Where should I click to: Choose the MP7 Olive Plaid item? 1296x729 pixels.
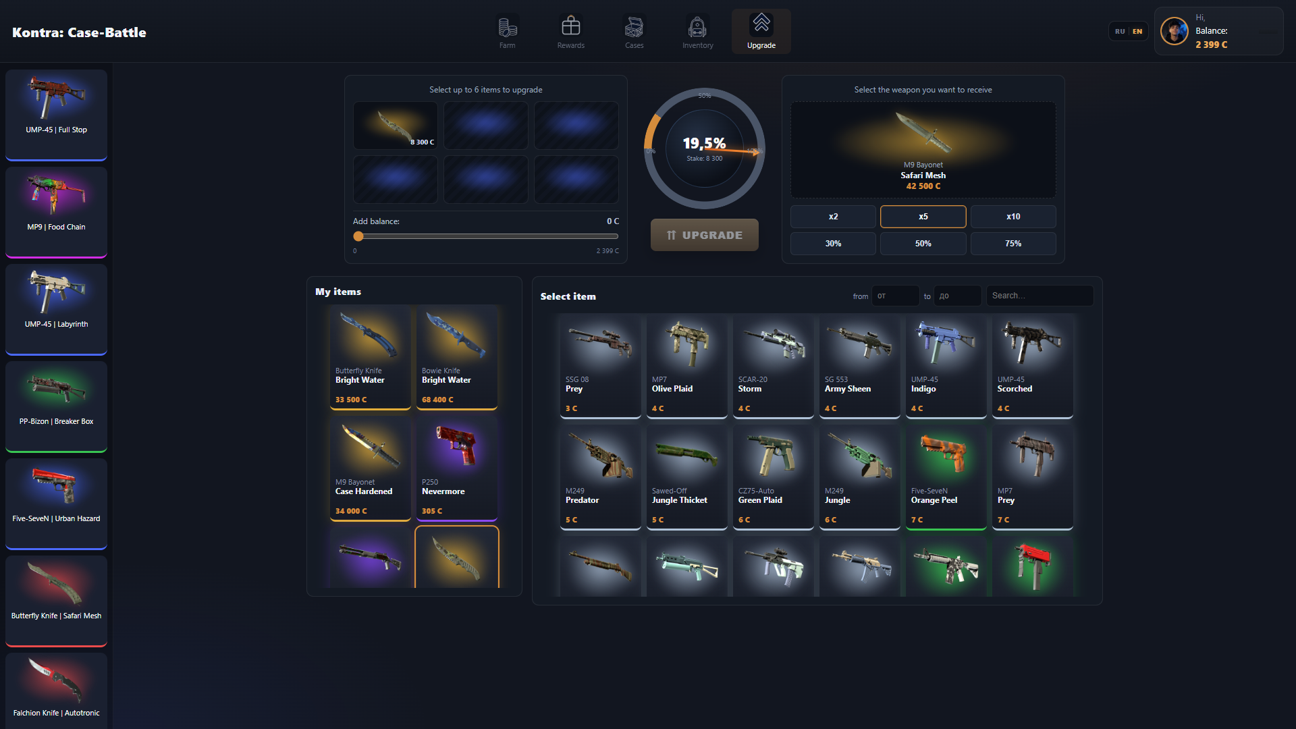(687, 367)
